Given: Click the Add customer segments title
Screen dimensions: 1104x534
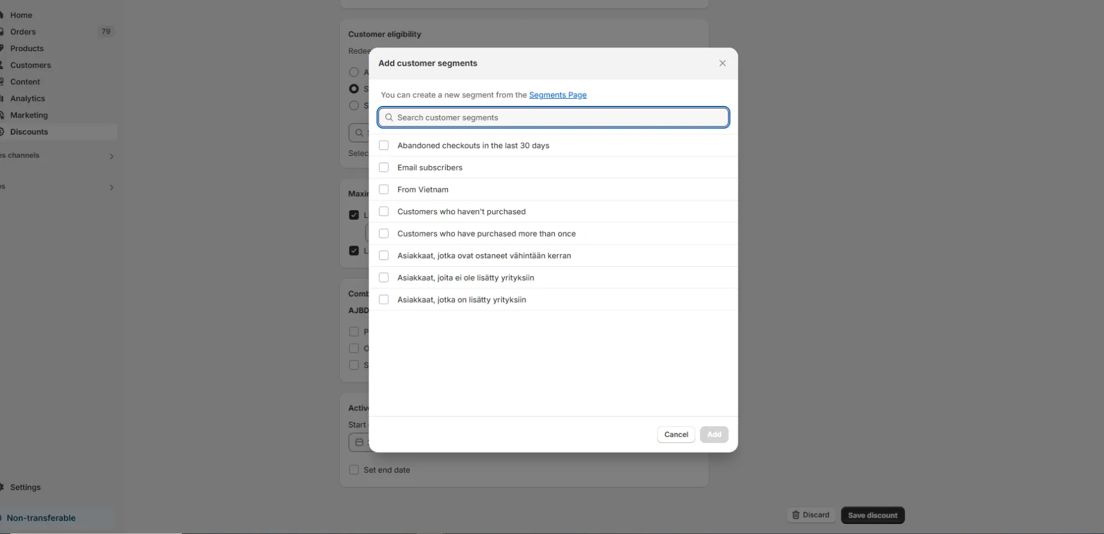Looking at the screenshot, I should click(x=428, y=63).
